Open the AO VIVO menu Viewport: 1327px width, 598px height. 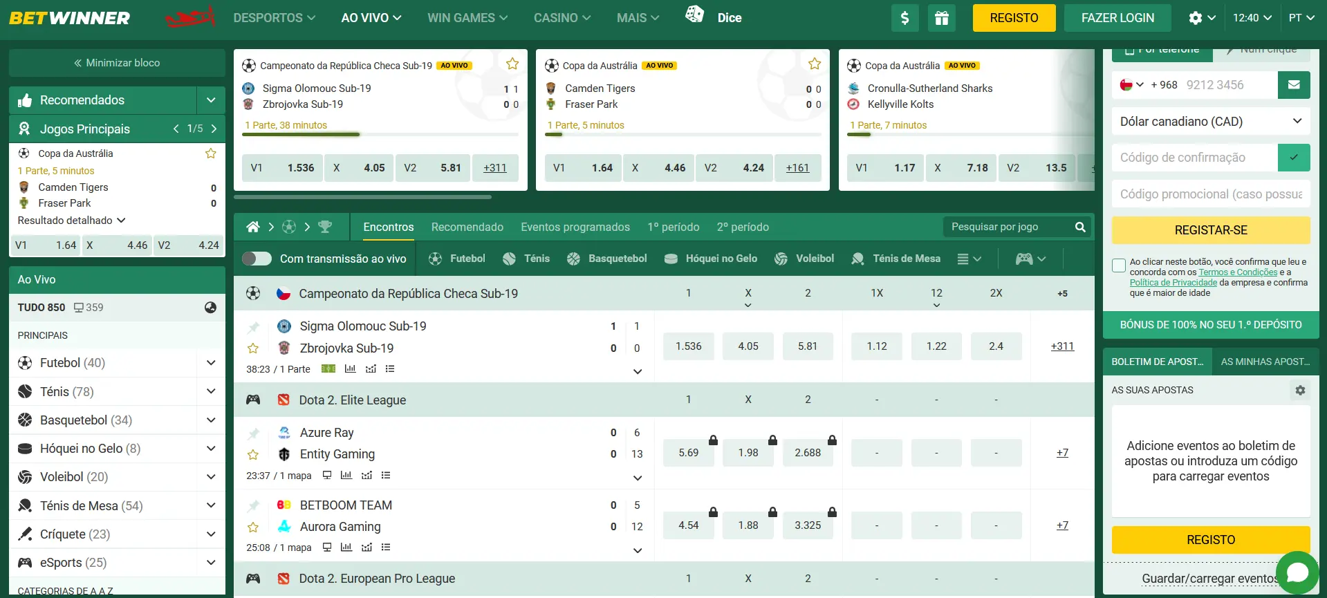point(371,18)
